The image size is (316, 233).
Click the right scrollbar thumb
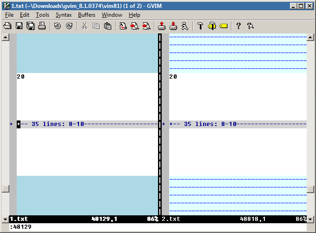(x=310, y=189)
